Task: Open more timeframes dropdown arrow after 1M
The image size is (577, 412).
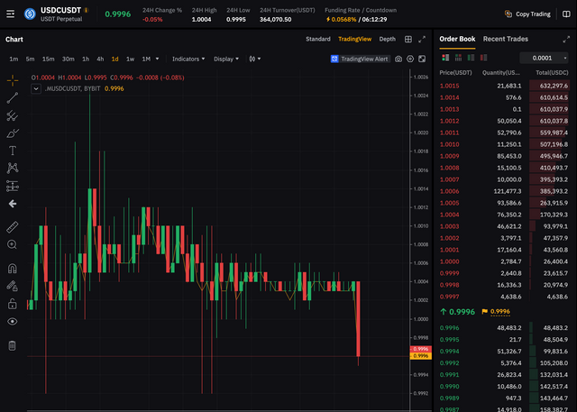Action: [157, 59]
